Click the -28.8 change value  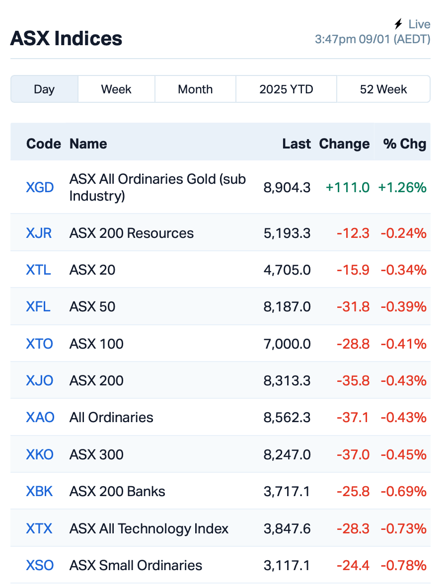coord(353,344)
